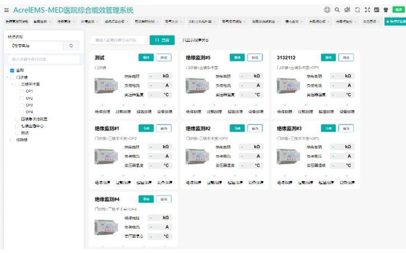This screenshot has height=253, width=406.
Task: Click device image on 绝缘监测#4 card
Action: coord(106,227)
